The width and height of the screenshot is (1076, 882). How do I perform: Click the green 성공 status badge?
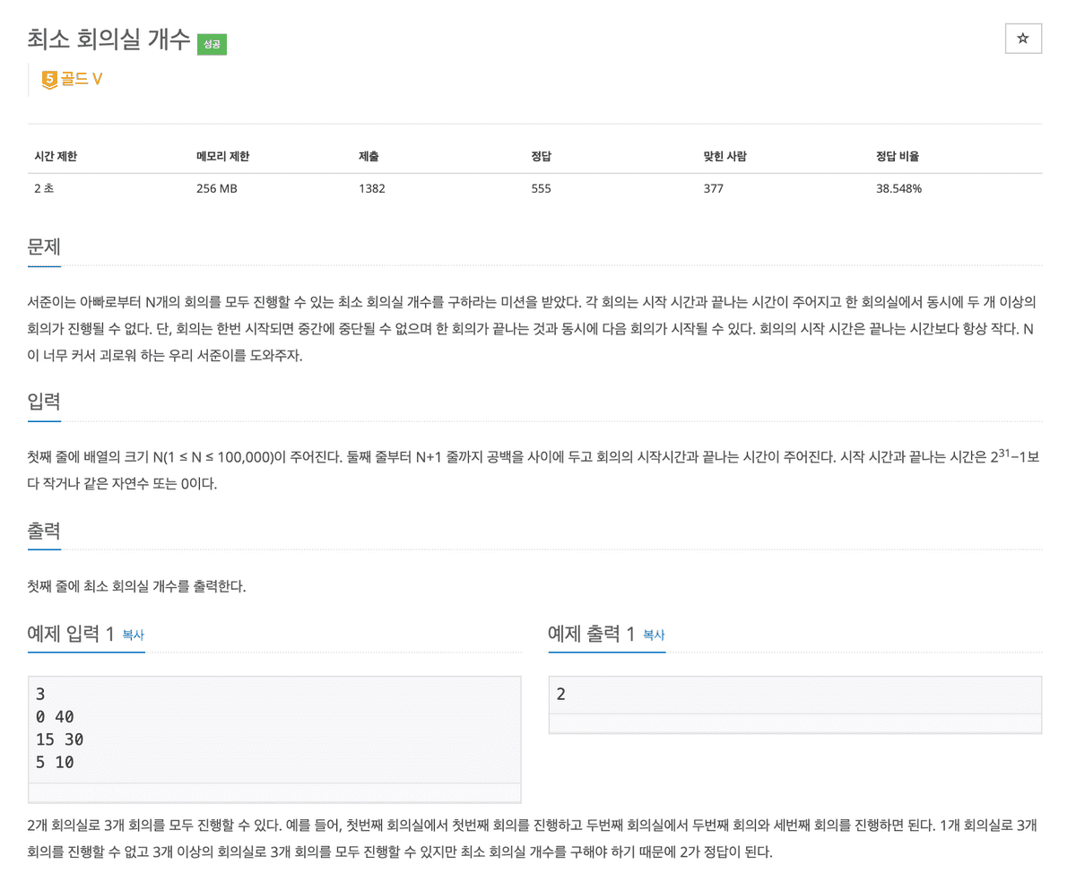[212, 43]
